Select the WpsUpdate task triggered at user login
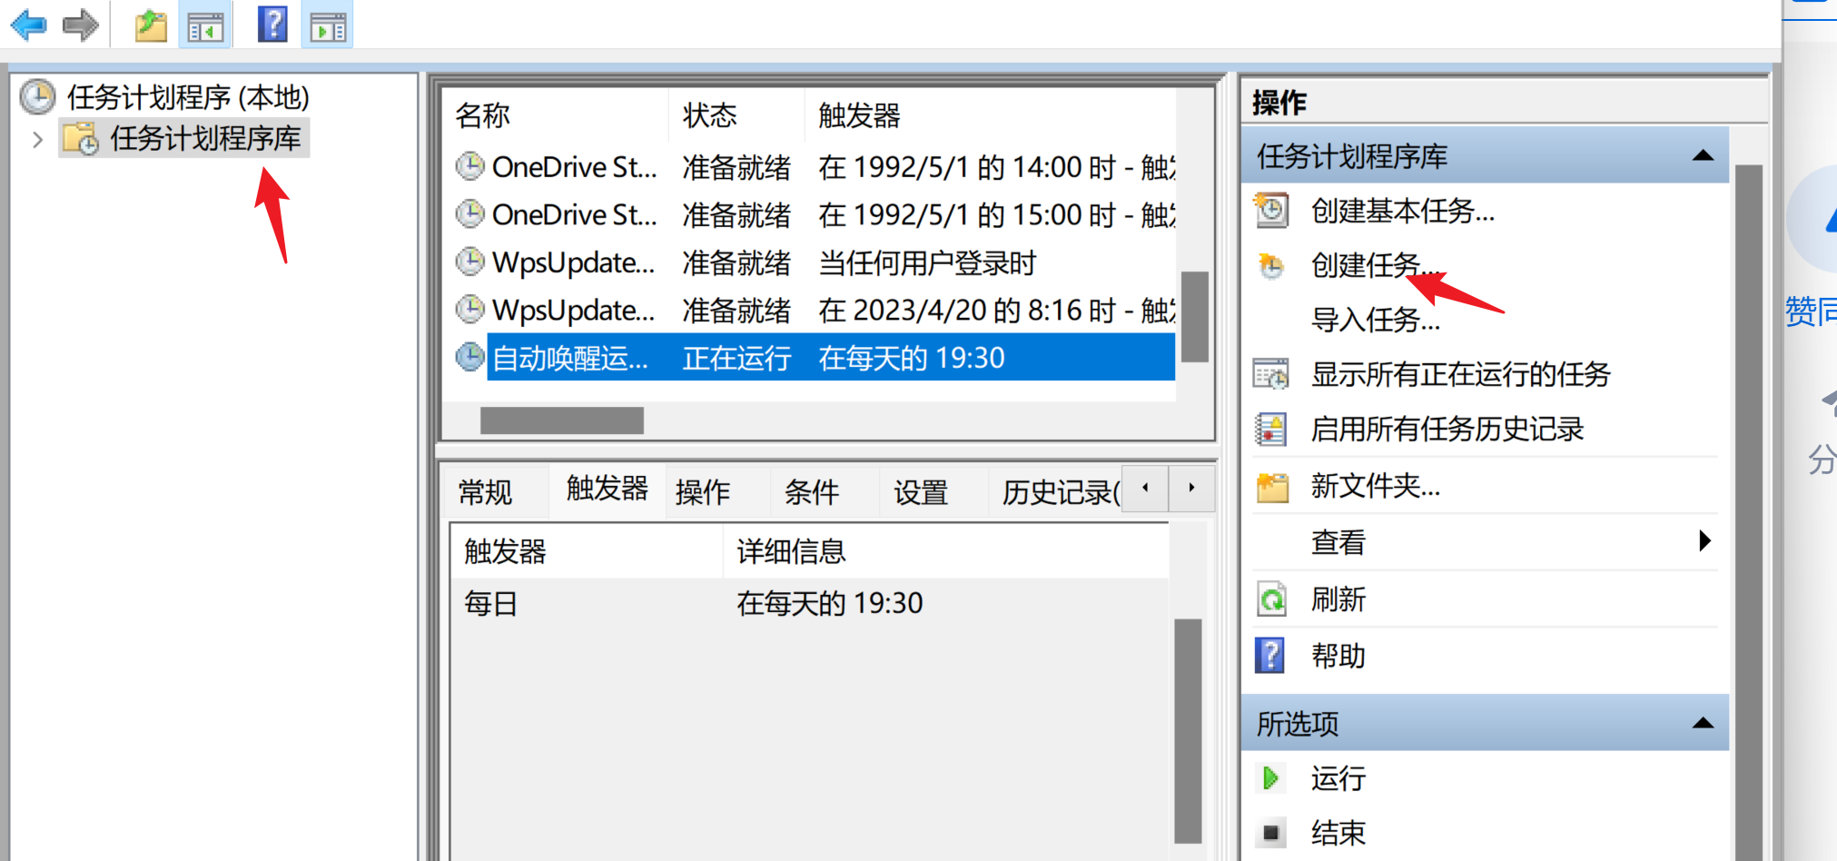Screen dimensions: 1837x861 pyautogui.click(x=573, y=263)
